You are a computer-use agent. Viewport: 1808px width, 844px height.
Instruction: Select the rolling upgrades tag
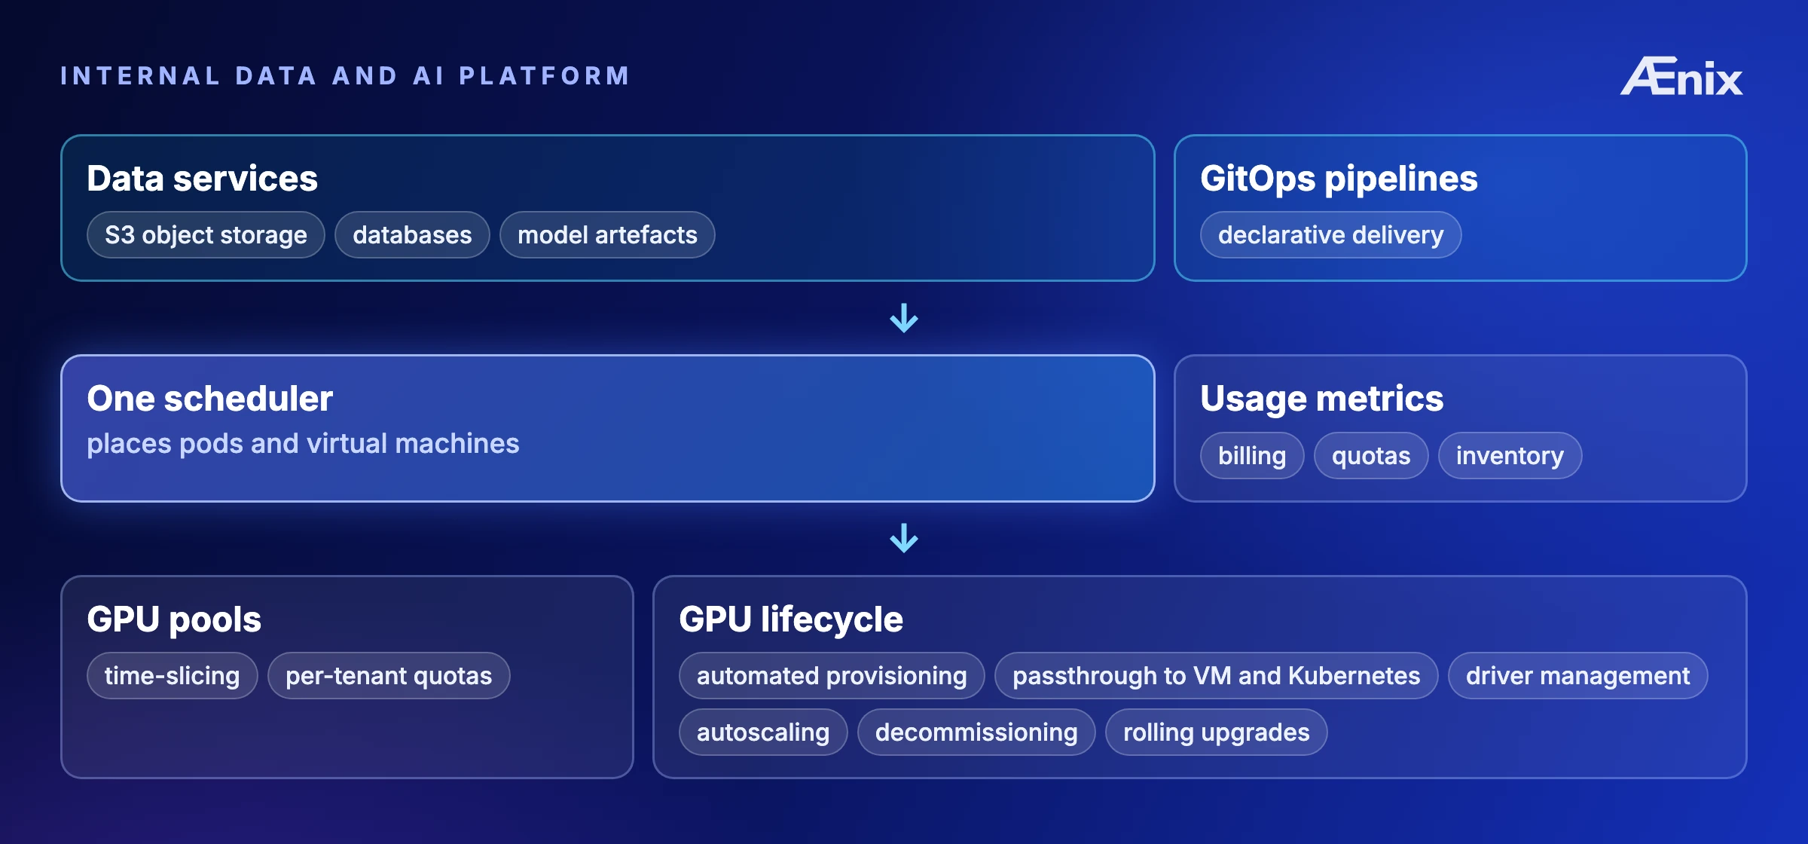(1216, 732)
